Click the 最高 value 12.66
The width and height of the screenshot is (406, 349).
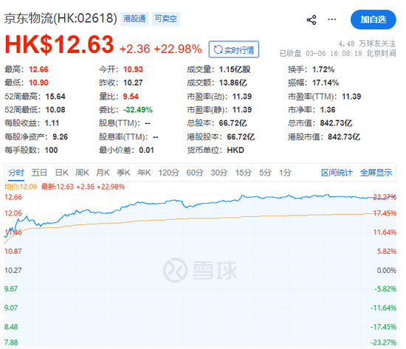38,69
